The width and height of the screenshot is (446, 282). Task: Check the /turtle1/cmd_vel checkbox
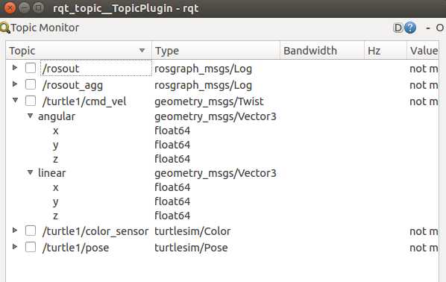pyautogui.click(x=31, y=101)
